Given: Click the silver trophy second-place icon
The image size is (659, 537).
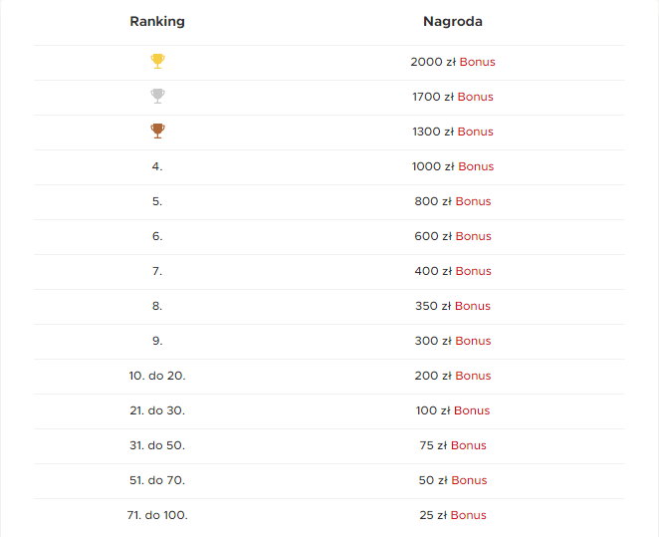Looking at the screenshot, I should 157,97.
